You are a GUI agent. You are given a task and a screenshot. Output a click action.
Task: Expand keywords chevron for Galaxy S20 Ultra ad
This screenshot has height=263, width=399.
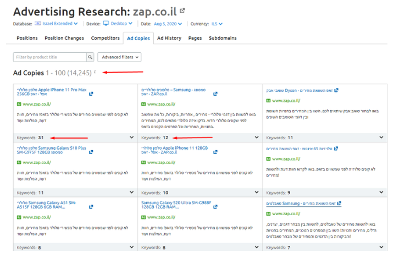pos(257,247)
